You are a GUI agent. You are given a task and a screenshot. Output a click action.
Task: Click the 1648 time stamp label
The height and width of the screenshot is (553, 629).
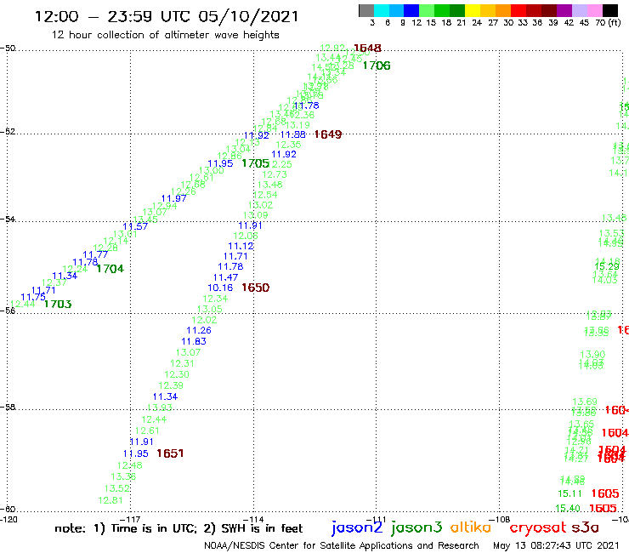367,48
